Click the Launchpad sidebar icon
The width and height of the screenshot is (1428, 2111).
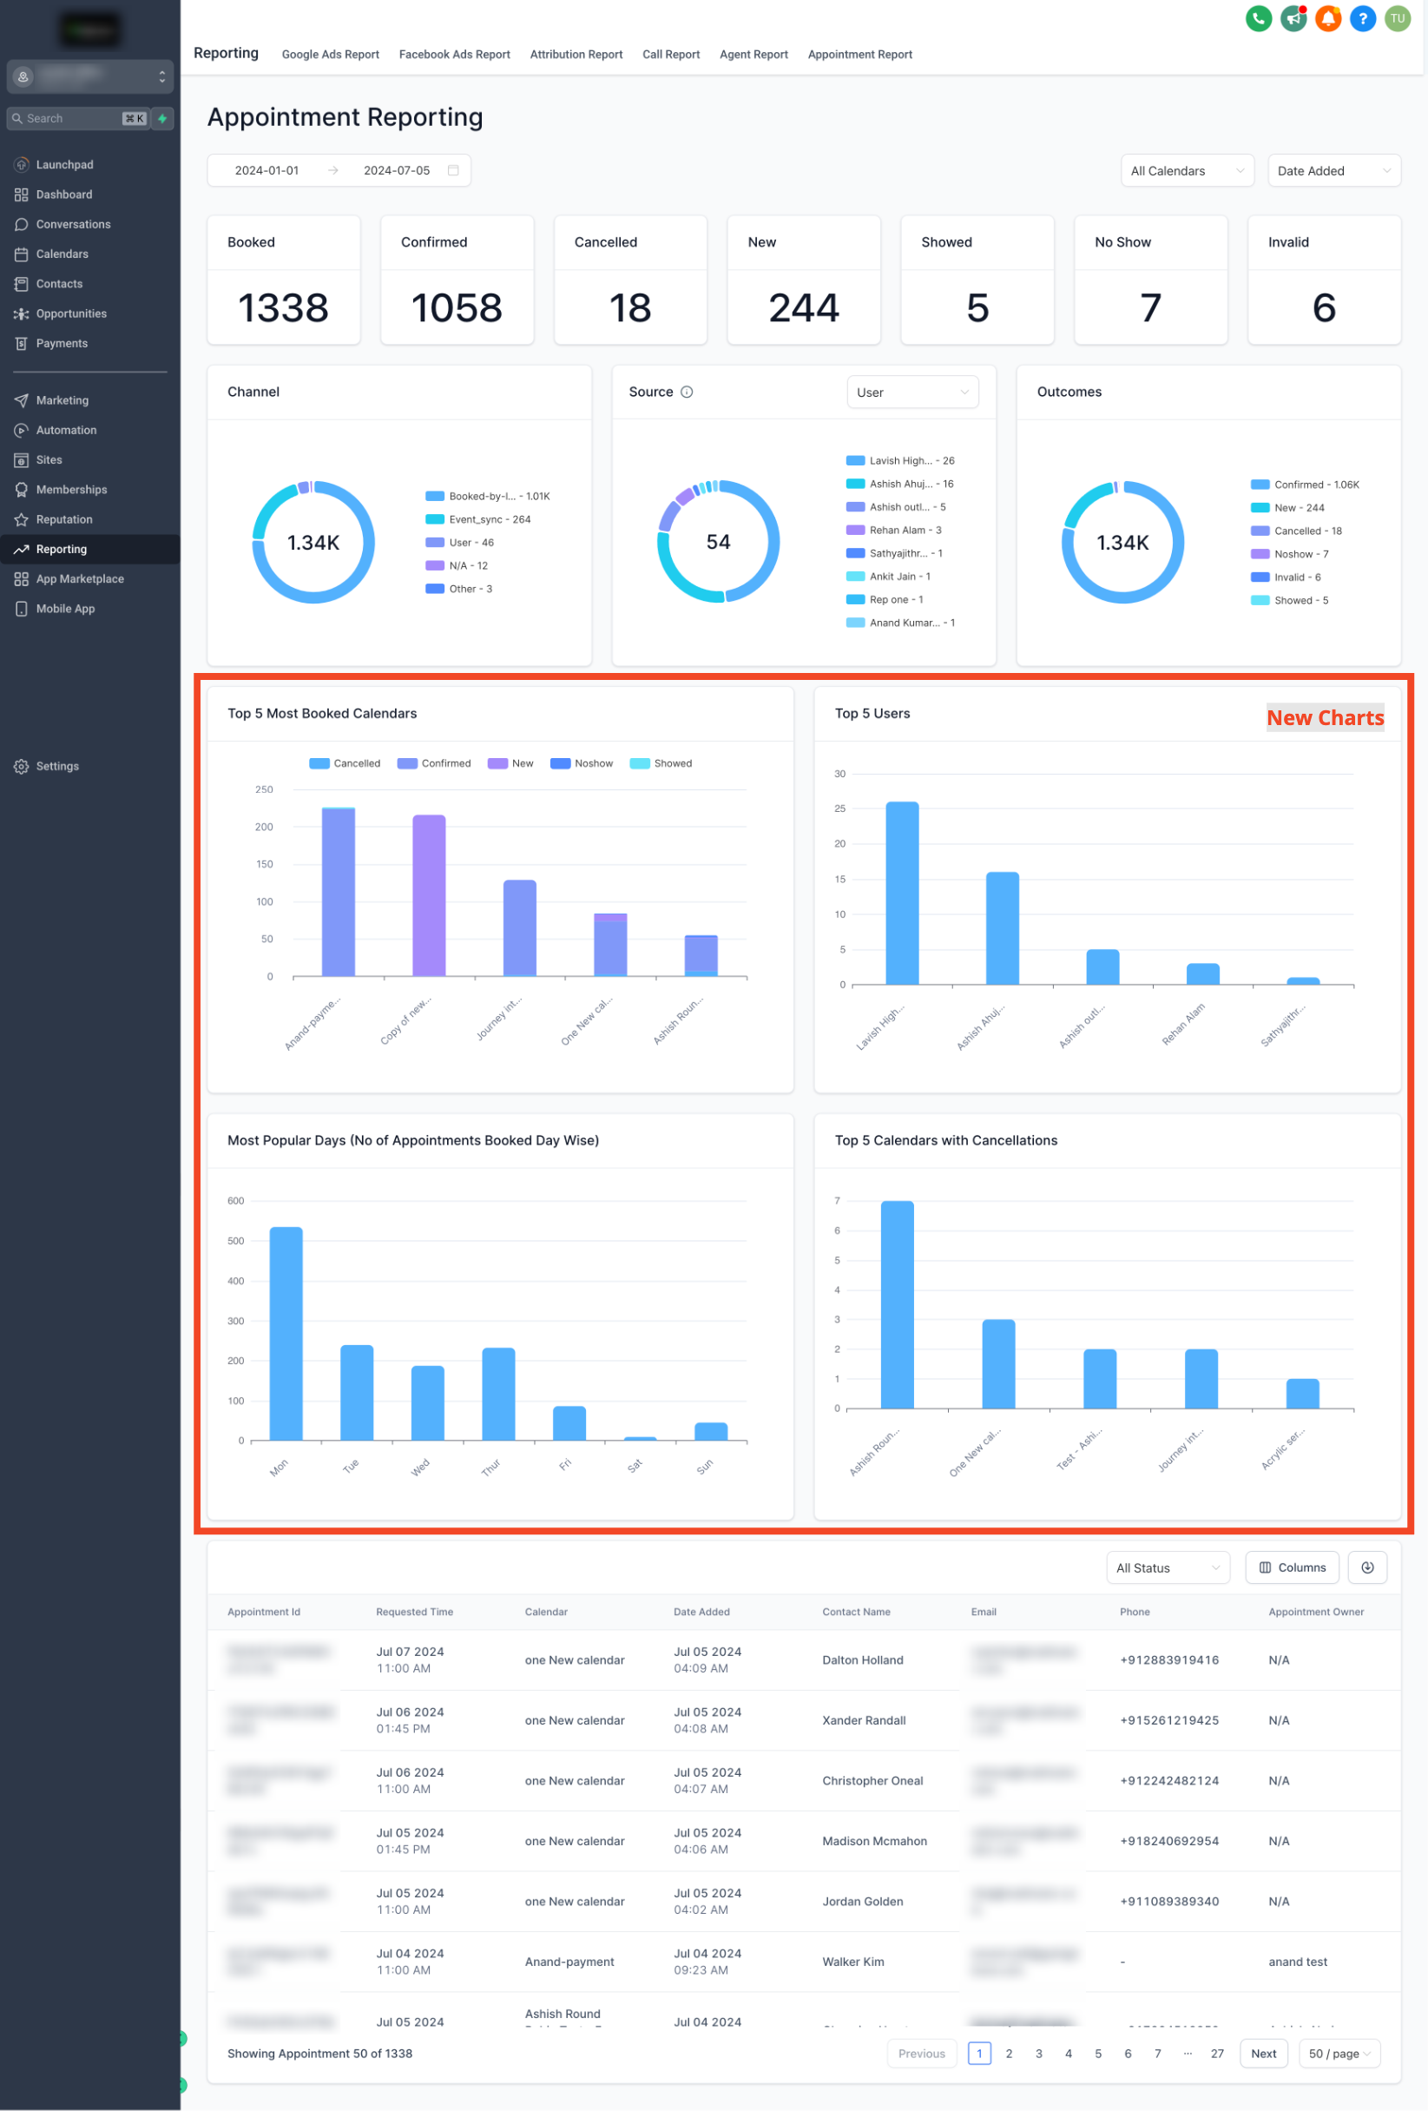click(21, 164)
